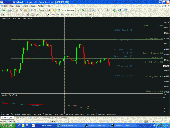Click the Indicators list icon

114,10
